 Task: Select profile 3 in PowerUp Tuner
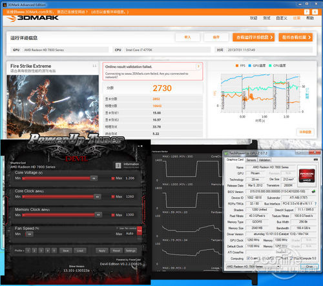[41, 250]
